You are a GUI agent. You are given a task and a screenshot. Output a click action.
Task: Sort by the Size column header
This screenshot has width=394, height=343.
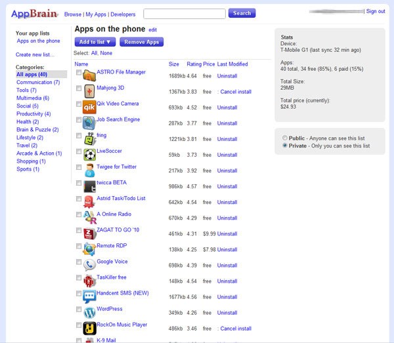coord(173,64)
